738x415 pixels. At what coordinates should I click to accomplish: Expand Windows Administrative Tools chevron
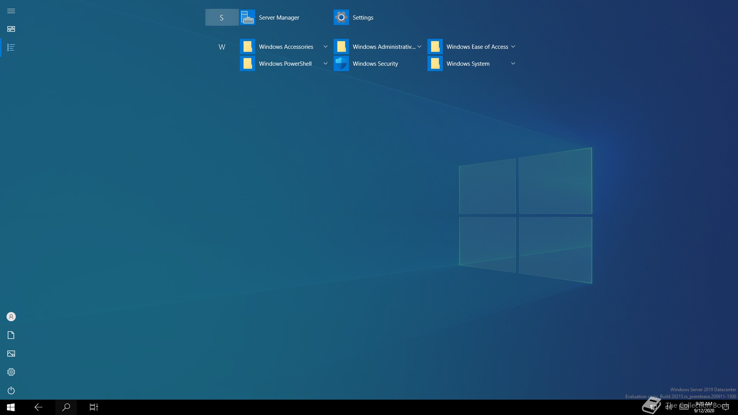point(419,47)
